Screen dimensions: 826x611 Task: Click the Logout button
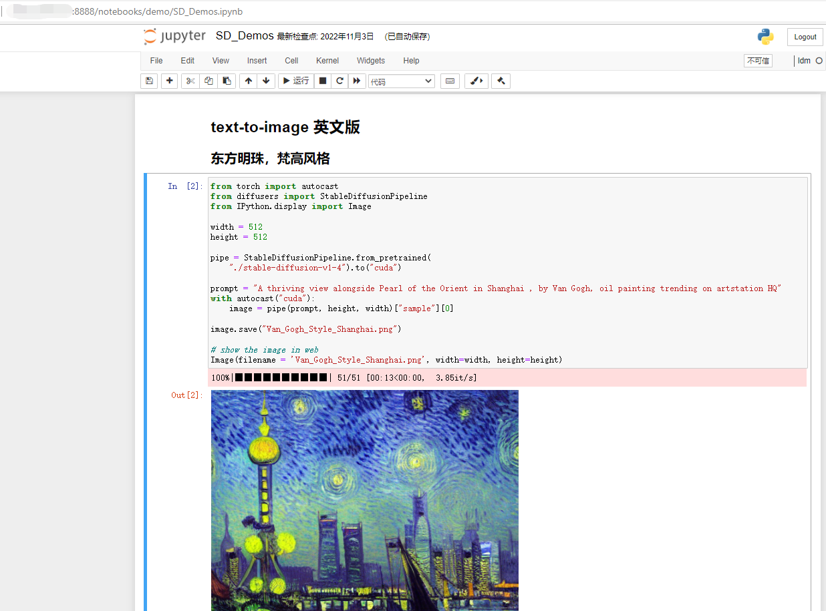tap(805, 37)
